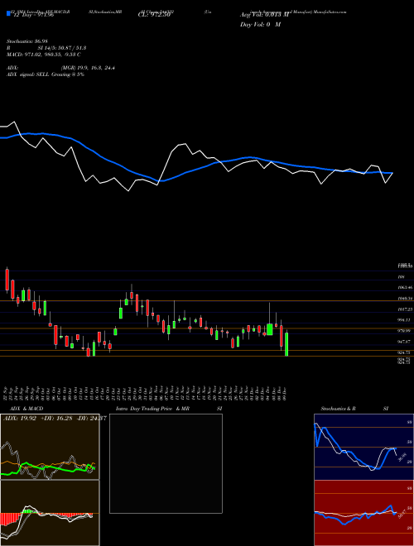Screen dimensions: 414x546
Task: Click the last tall green candlestick
Action: [x=286, y=344]
